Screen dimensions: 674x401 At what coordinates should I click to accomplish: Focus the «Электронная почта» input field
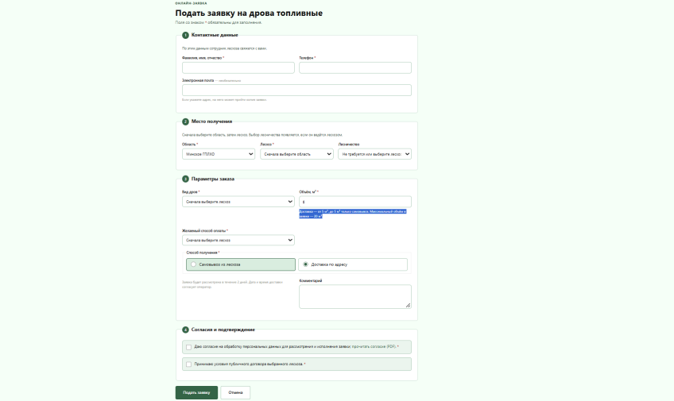click(x=296, y=91)
